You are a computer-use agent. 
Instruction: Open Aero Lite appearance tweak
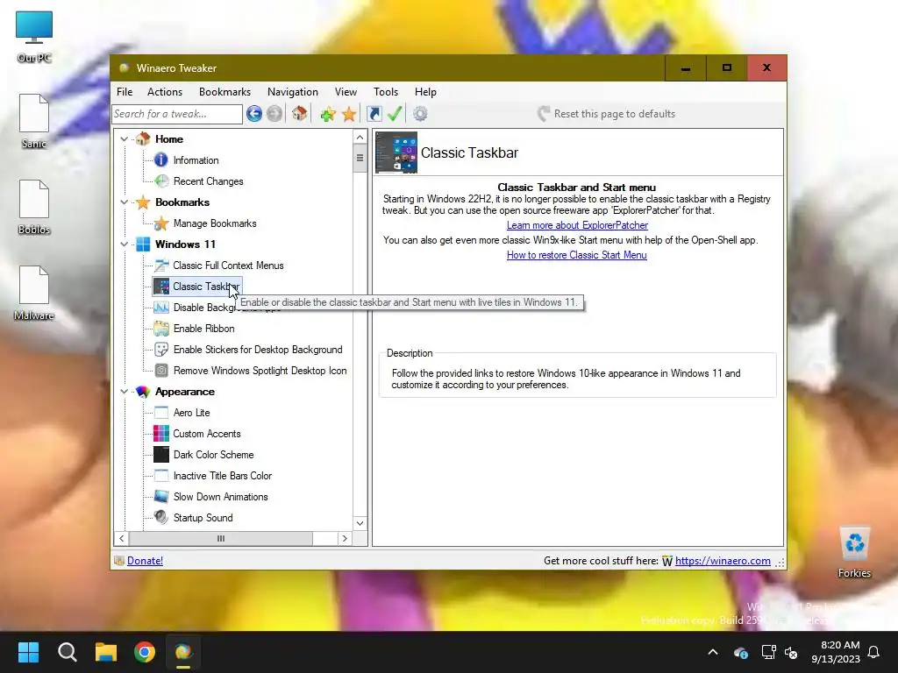click(x=191, y=413)
